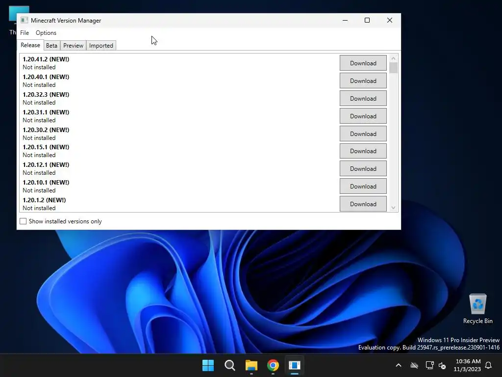The height and width of the screenshot is (377, 502).
Task: Select the 1.20.32.3 (NEW!) version label
Action: 46,94
